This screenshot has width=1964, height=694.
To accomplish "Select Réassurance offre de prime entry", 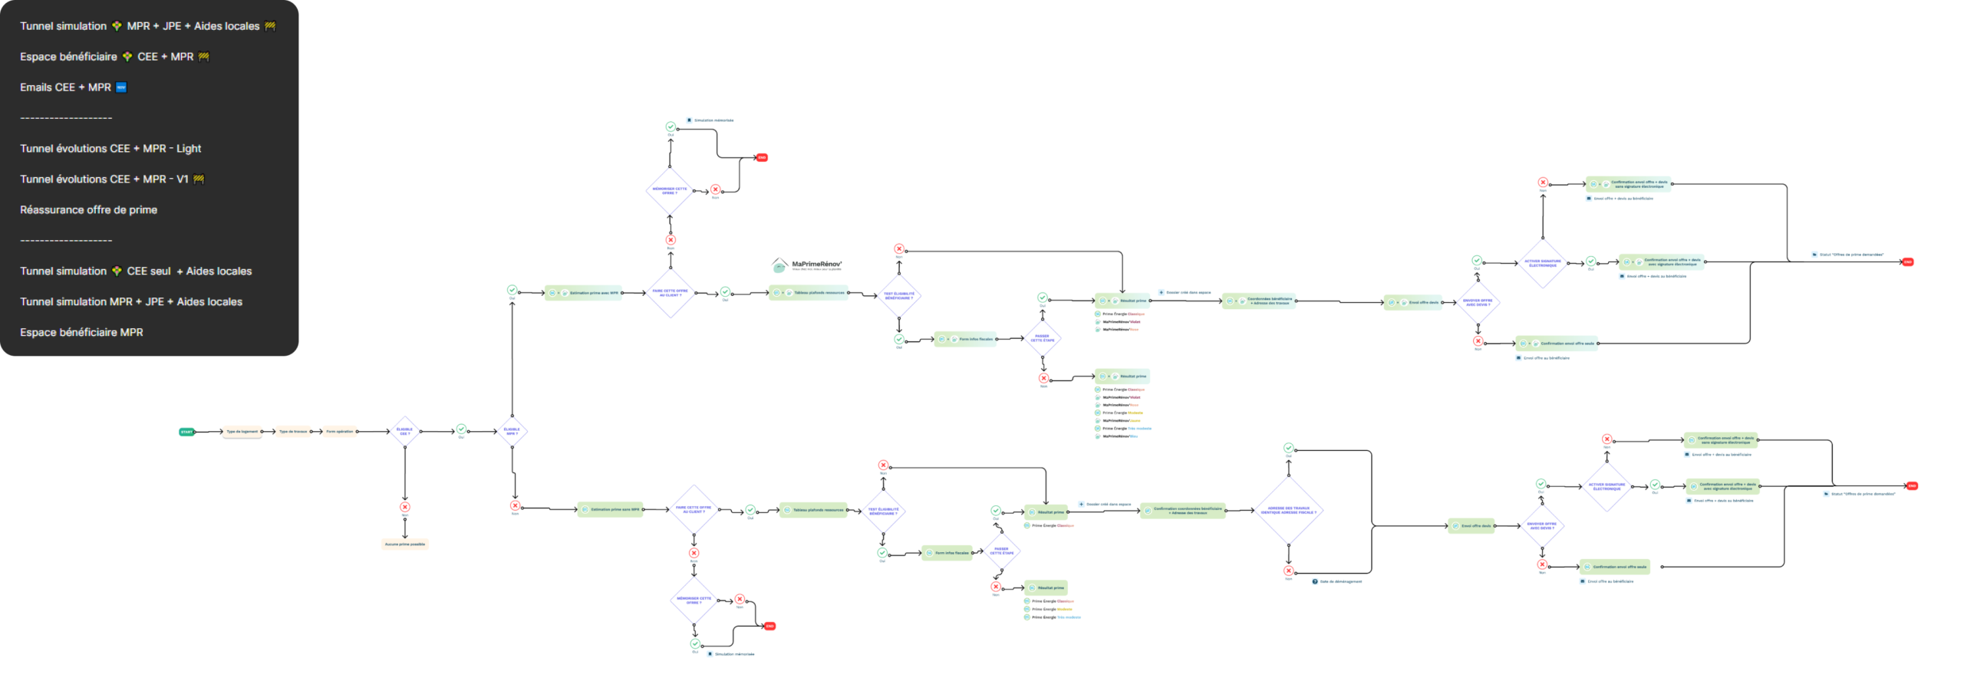I will (x=88, y=210).
